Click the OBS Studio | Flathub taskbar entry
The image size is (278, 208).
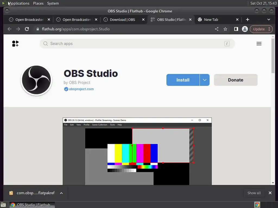tap(32, 205)
